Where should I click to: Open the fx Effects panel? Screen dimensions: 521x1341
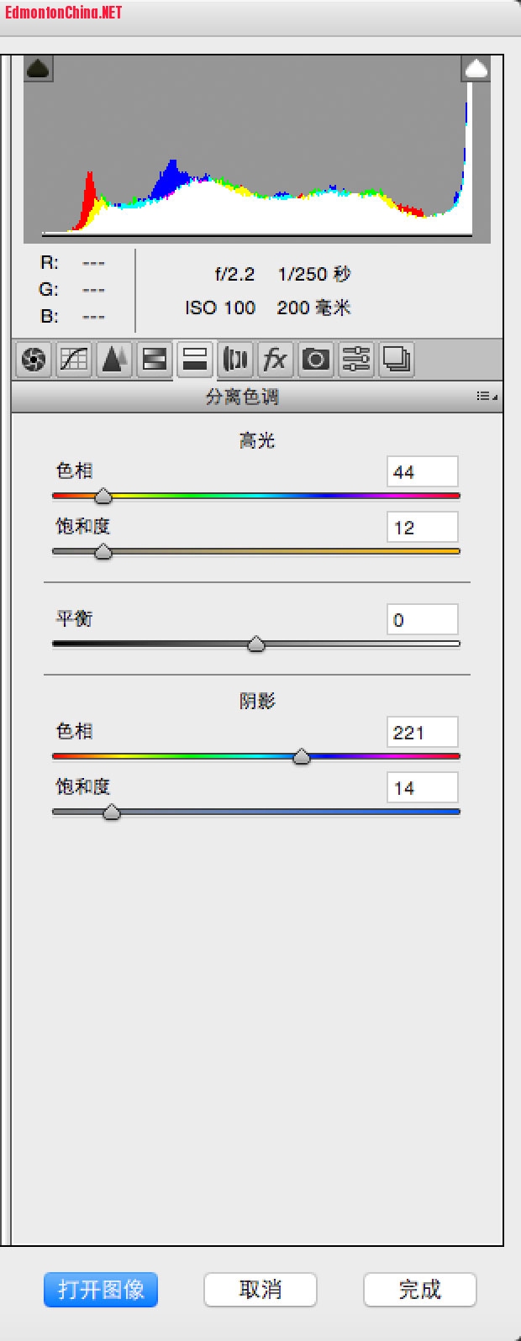point(275,360)
